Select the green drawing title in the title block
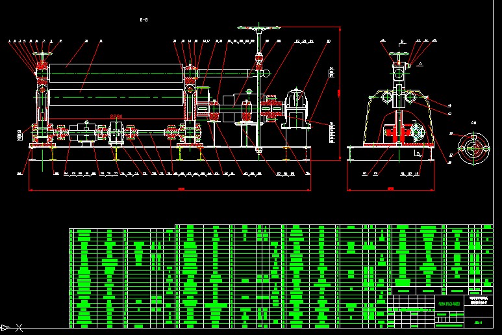This screenshot has height=335, width=502. pyautogui.click(x=449, y=303)
